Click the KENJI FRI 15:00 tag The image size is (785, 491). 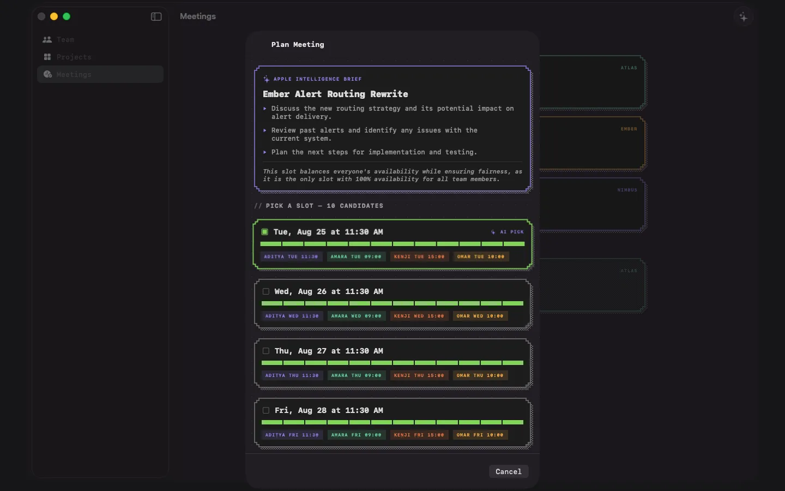419,435
